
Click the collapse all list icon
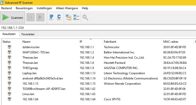point(76,17)
